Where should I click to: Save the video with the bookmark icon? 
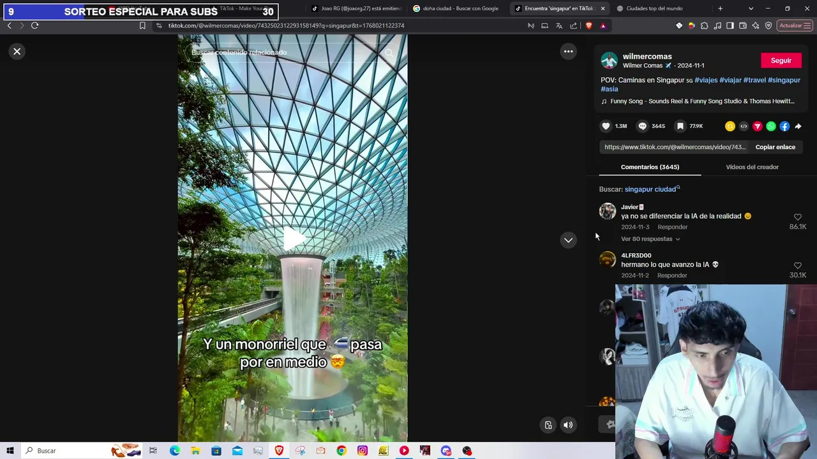(680, 126)
